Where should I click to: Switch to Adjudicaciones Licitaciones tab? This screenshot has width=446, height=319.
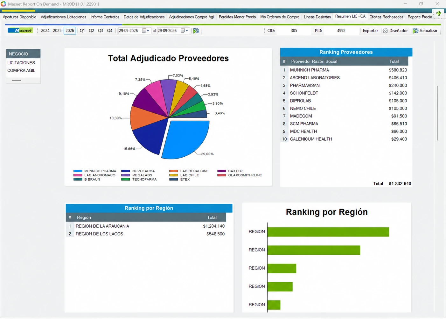pyautogui.click(x=63, y=17)
